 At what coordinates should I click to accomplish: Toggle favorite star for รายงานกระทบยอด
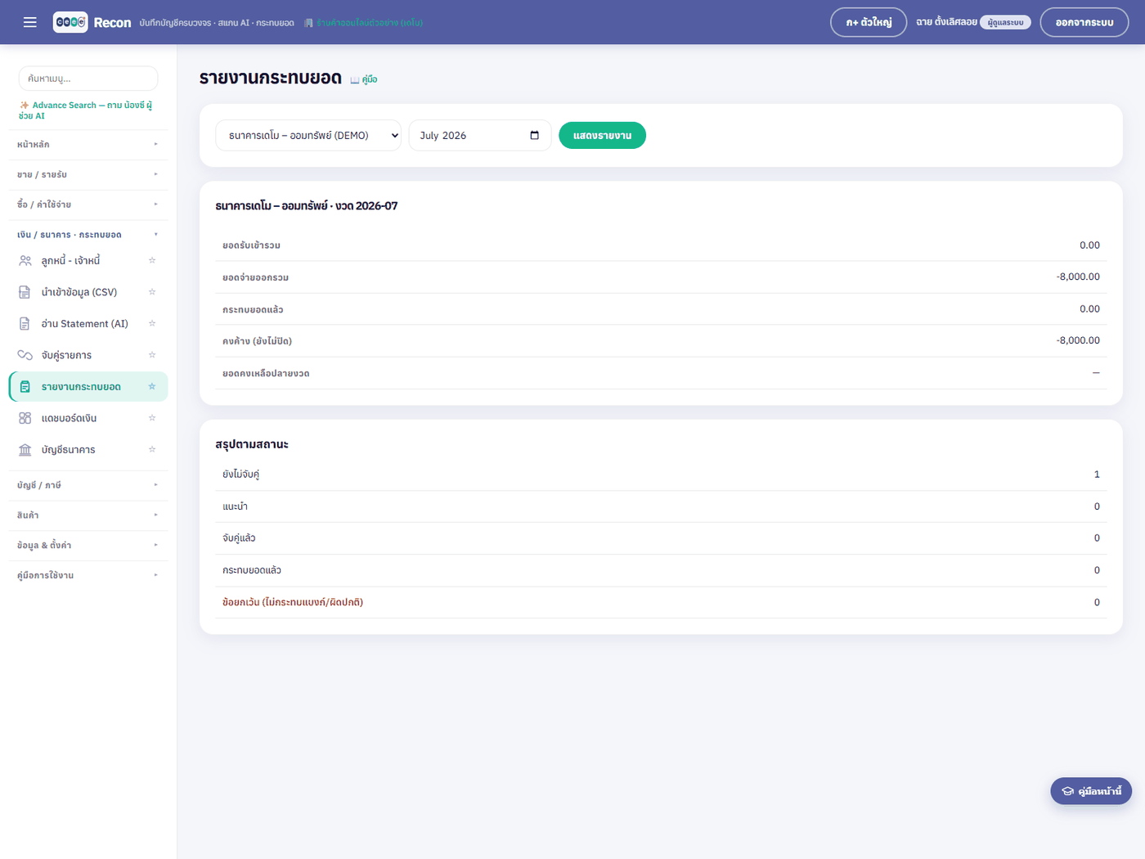[x=152, y=386]
